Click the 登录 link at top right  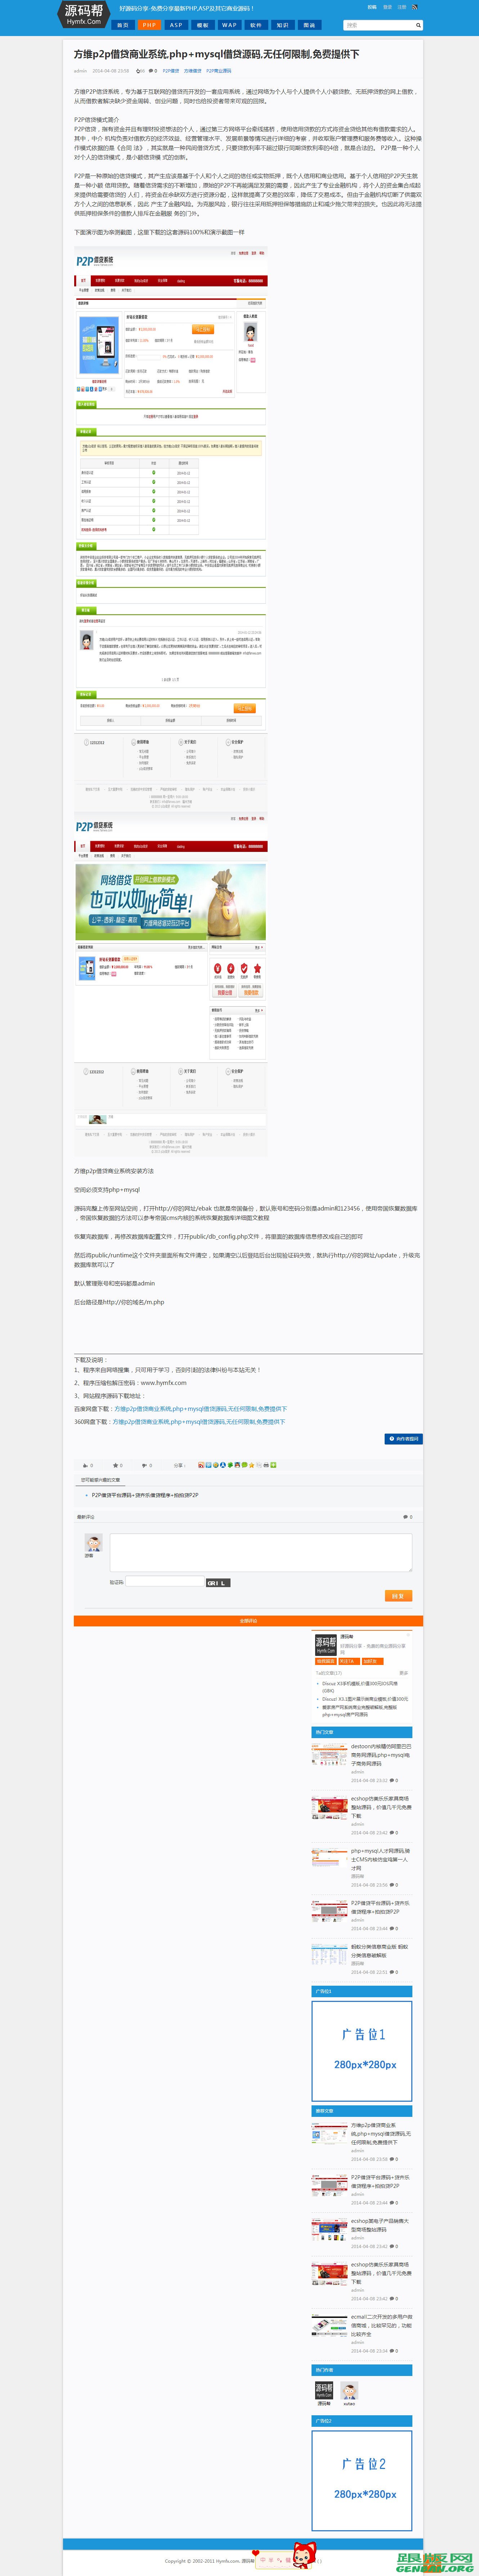point(388,7)
